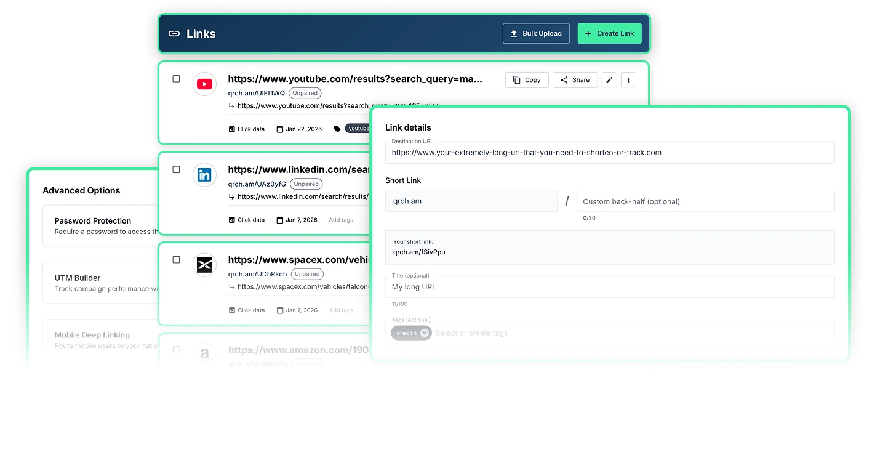Click the qrch.am/UAz0yfG short link
The height and width of the screenshot is (460, 872).
pos(257,184)
